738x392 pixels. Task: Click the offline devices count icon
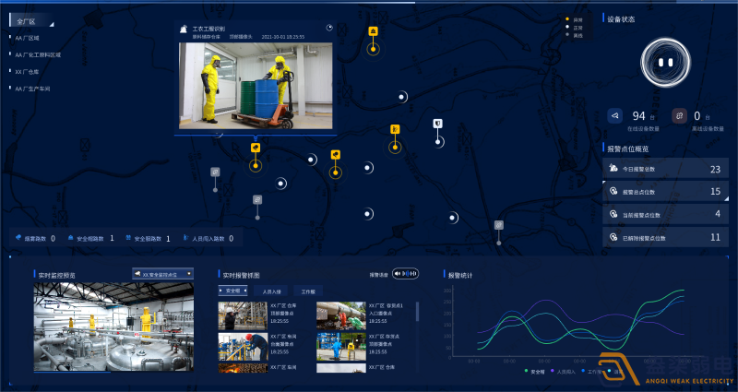(x=680, y=116)
